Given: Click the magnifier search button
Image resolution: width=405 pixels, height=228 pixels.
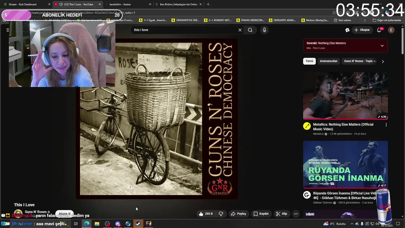Looking at the screenshot, I should tap(250, 30).
